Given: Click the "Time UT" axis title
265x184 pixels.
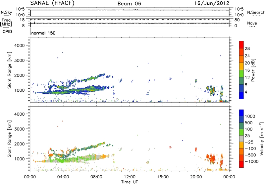Looking at the screenshot, I should 130,182.
